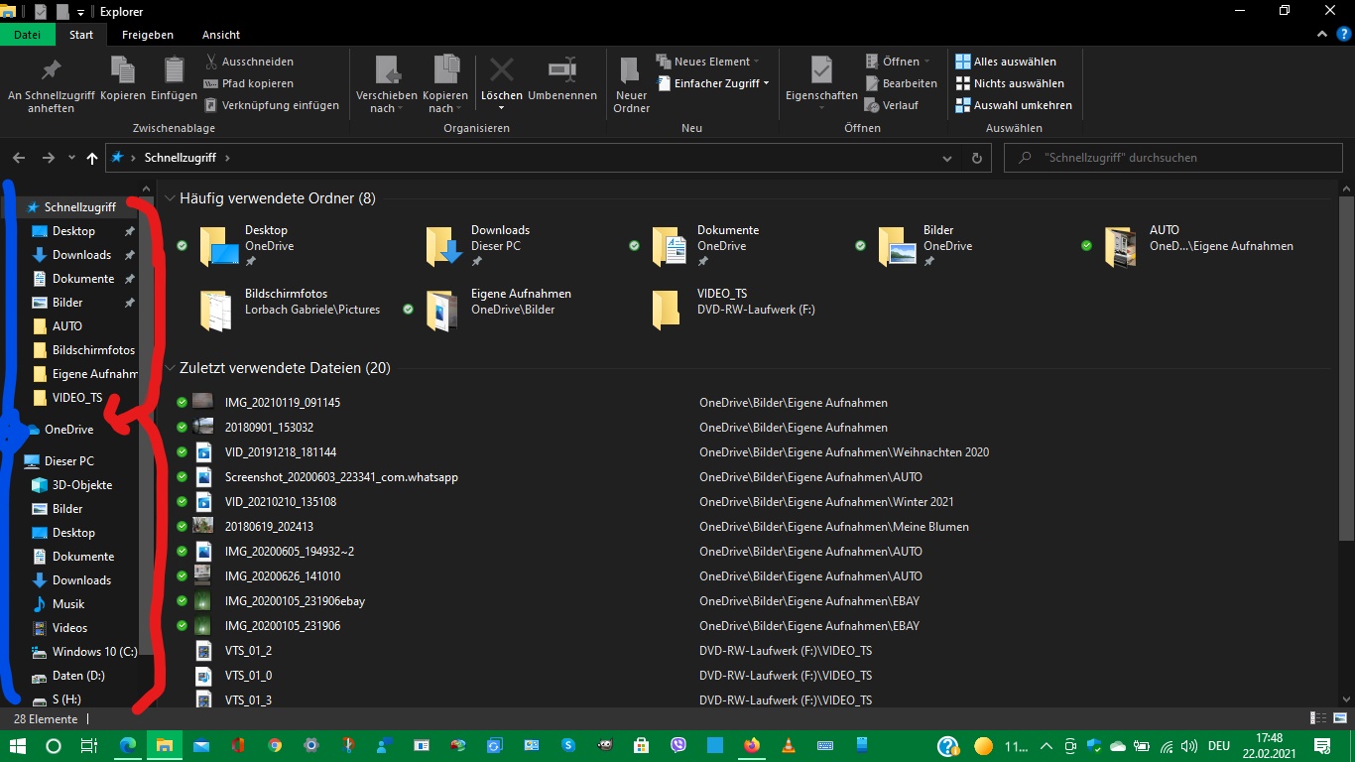
Task: Go back with the left arrow
Action: (x=18, y=158)
